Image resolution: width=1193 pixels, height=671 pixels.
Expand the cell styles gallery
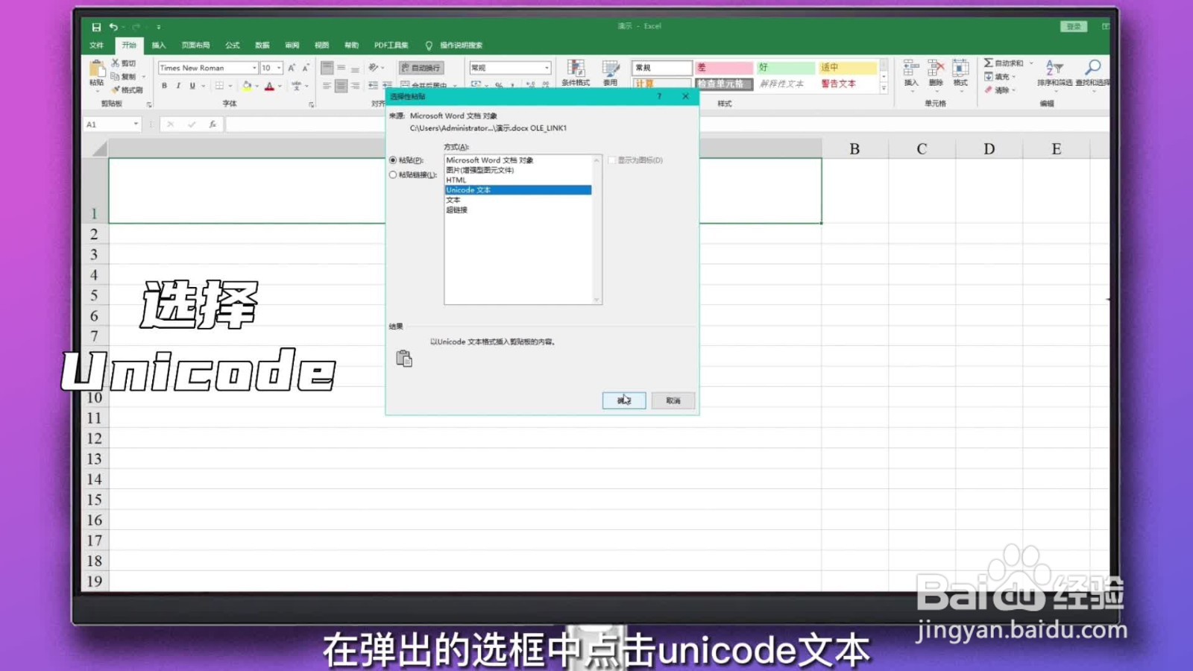coord(884,89)
